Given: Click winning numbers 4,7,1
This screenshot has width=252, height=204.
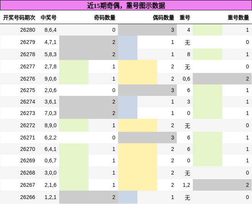Looking at the screenshot, I should pyautogui.click(x=50, y=42).
